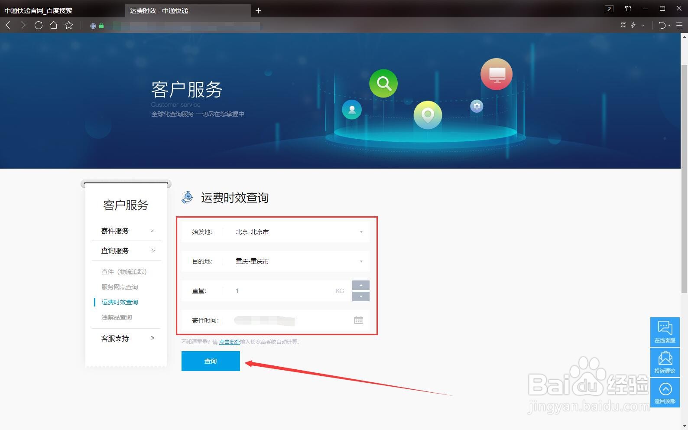The image size is (688, 430).
Task: Go forward with the browser arrow
Action: (23, 25)
